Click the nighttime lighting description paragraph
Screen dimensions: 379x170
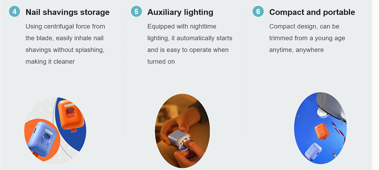(190, 44)
